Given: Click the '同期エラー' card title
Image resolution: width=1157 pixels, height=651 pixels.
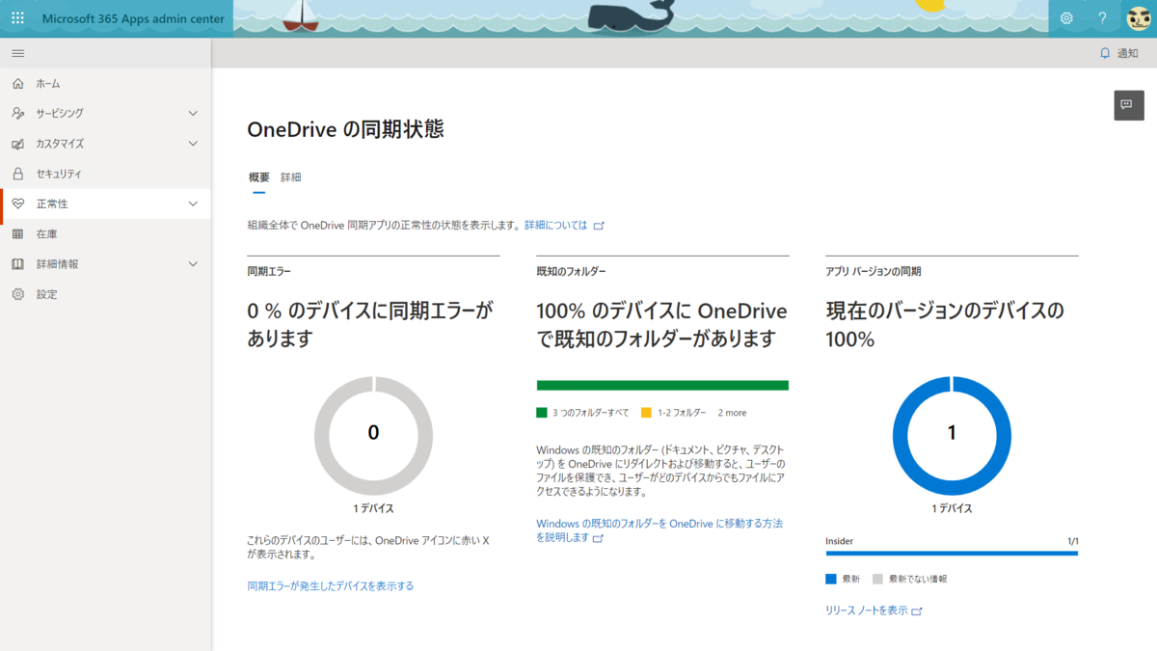Looking at the screenshot, I should pyautogui.click(x=269, y=272).
